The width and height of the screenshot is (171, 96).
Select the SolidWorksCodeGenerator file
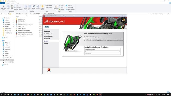[23, 30]
